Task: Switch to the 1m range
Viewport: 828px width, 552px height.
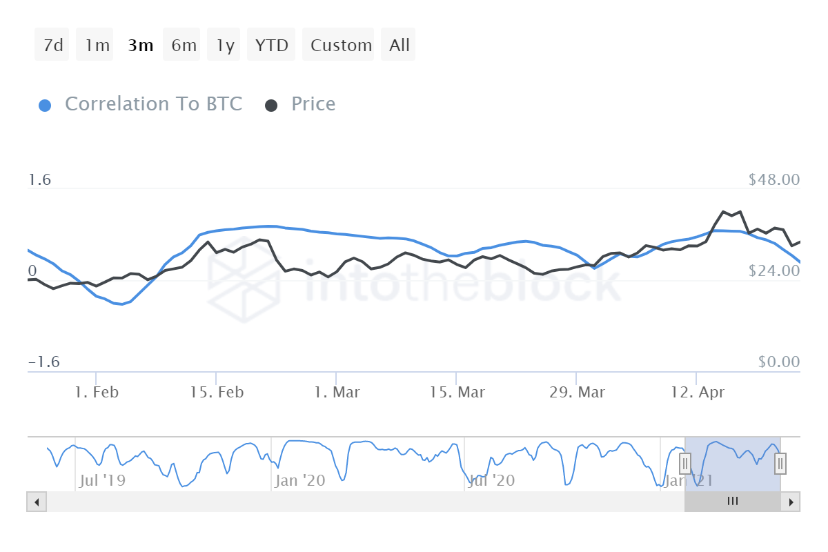Action: pyautogui.click(x=96, y=46)
